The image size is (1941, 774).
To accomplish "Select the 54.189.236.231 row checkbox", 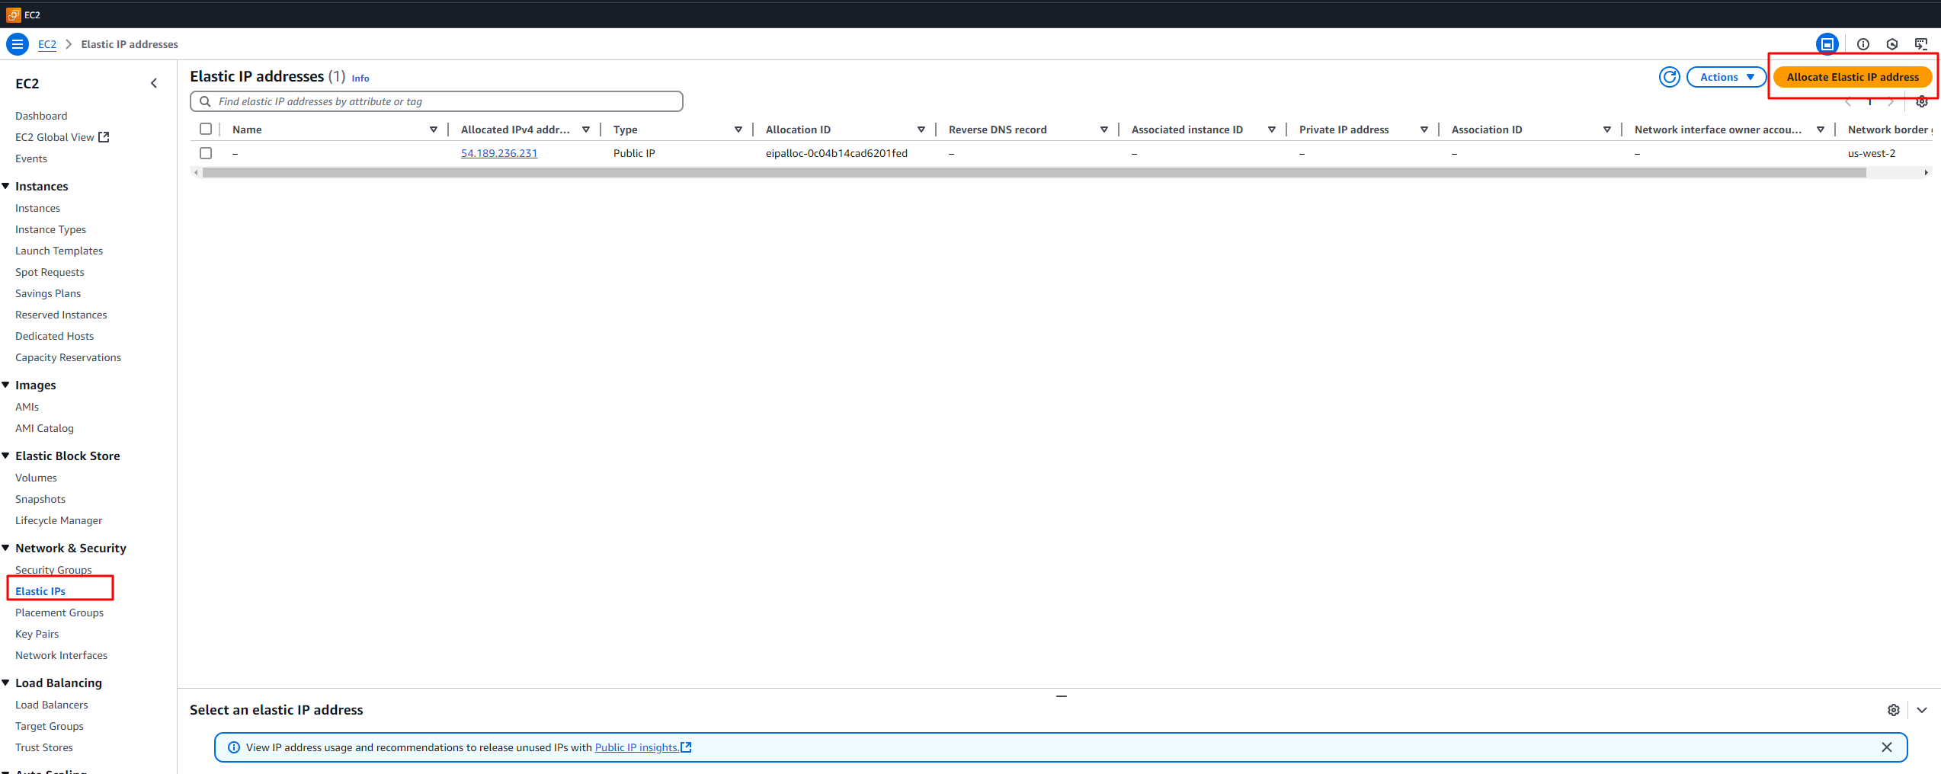I will pyautogui.click(x=206, y=153).
